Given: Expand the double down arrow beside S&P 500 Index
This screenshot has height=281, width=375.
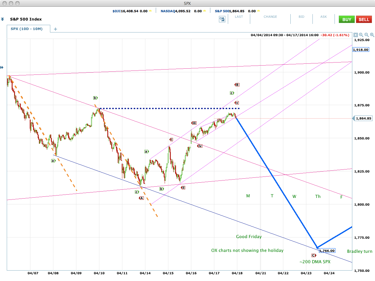Looking at the screenshot, I should tap(2, 19).
